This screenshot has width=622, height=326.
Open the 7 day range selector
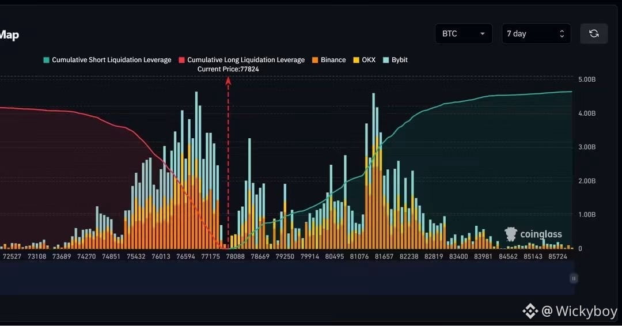pos(536,34)
